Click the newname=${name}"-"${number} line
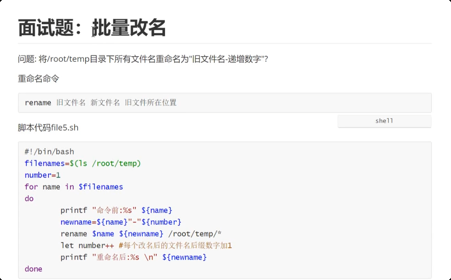 (121, 222)
